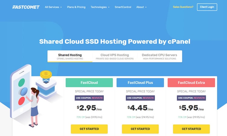Select the Shared Hosting tab
Viewport: 227px width, 136px height.
pos(70,57)
